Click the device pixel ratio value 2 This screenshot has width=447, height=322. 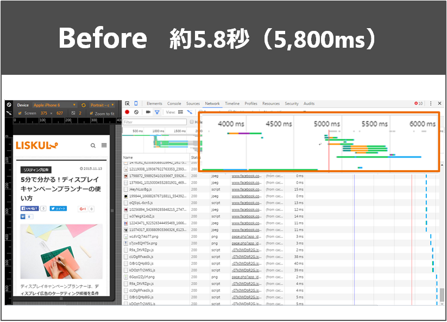click(80, 113)
